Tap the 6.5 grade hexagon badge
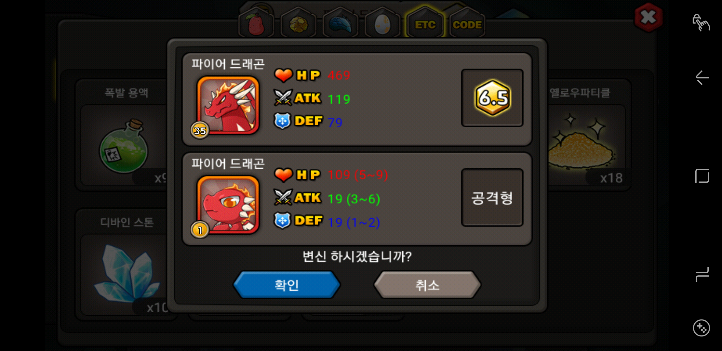The width and height of the screenshot is (722, 351). 492,98
